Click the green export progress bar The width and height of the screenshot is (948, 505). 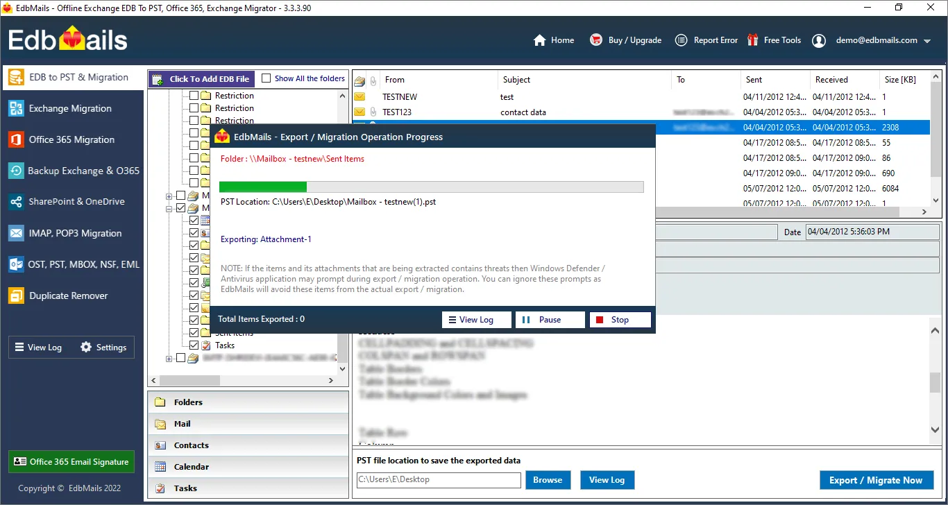coord(263,187)
